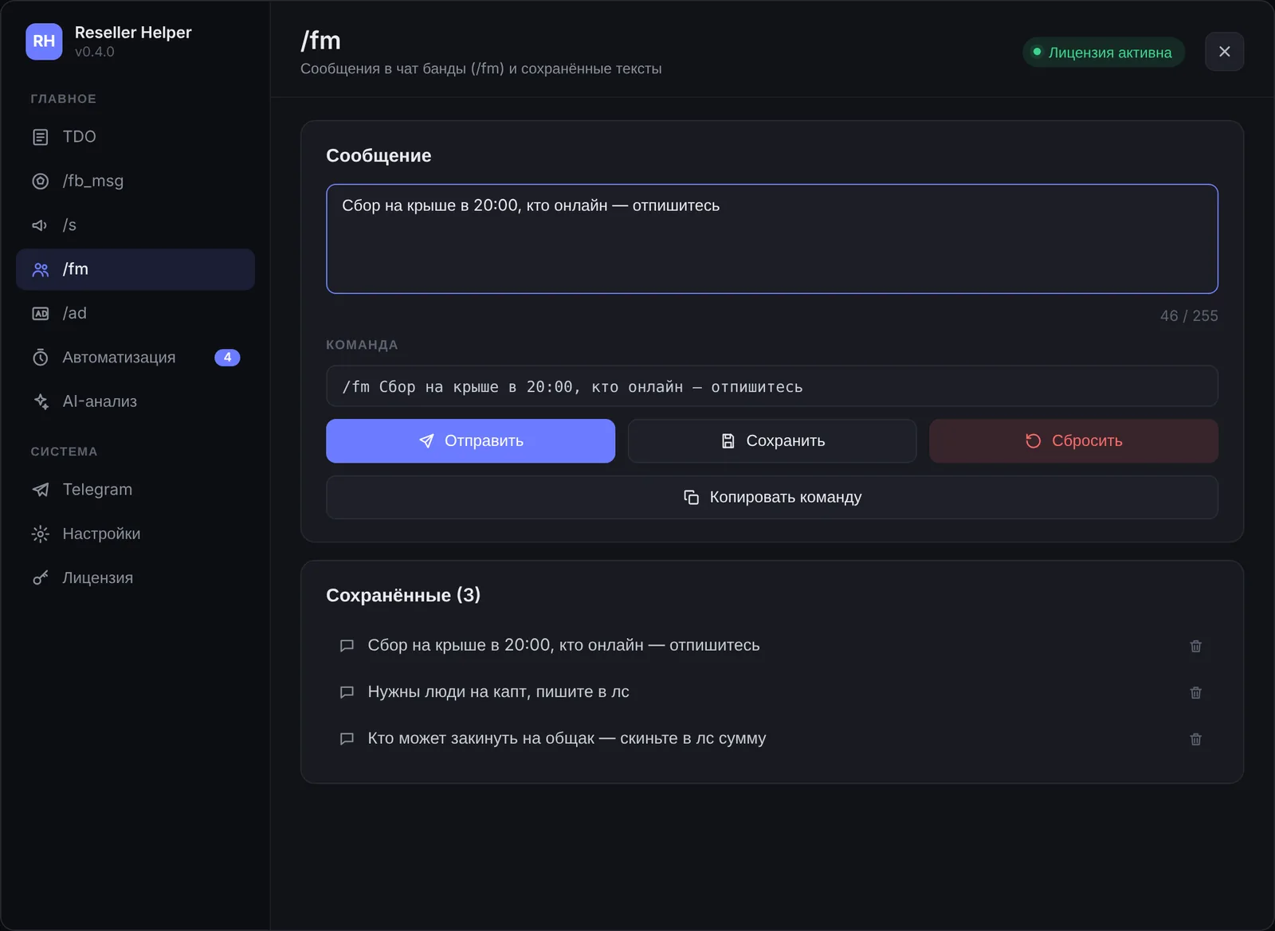The width and height of the screenshot is (1275, 931).
Task: Click the '46 / 255' character counter
Action: click(x=1189, y=316)
